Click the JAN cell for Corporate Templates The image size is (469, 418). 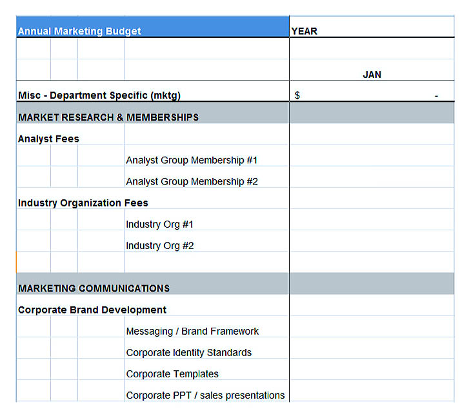372,370
